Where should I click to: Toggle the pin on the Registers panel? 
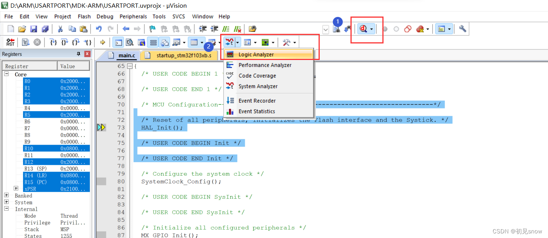pos(79,54)
